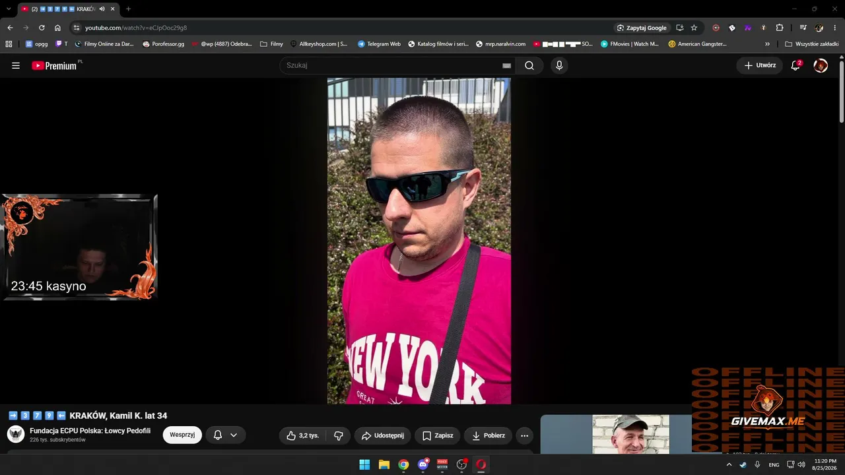This screenshot has width=845, height=475.
Task: Open the tab search dropdown arrow
Action: [9, 9]
